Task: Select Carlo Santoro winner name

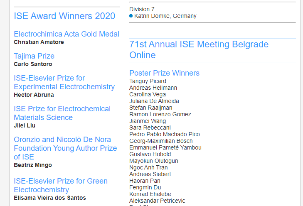Action: pos(33,64)
